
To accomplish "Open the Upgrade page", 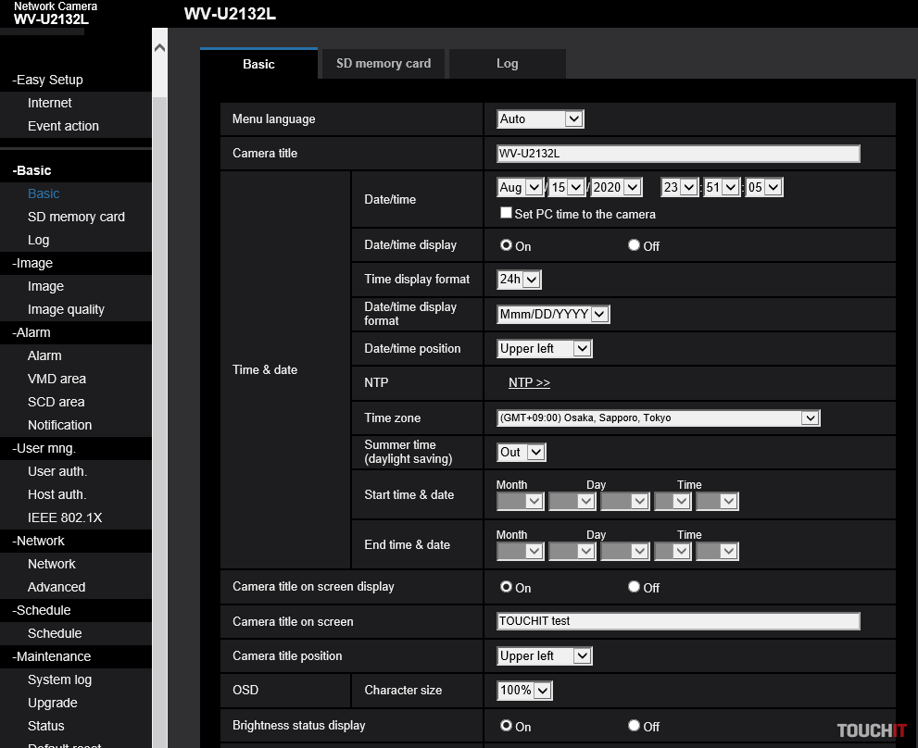I will coord(52,703).
